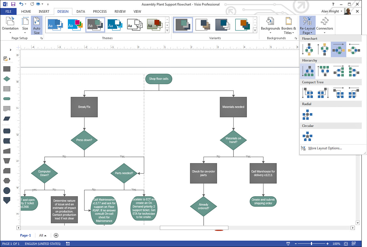This screenshot has height=247, width=367.
Task: Select bottom-to-top Flowchart layout
Action: click(323, 49)
